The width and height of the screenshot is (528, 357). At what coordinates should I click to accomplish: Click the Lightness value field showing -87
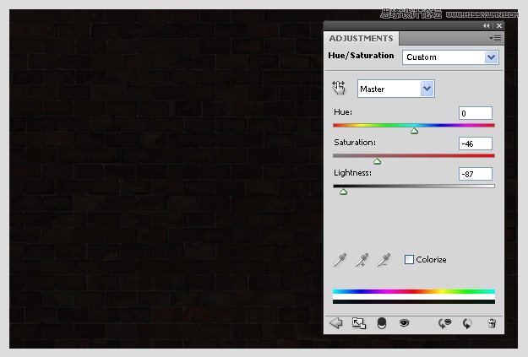[x=476, y=174]
